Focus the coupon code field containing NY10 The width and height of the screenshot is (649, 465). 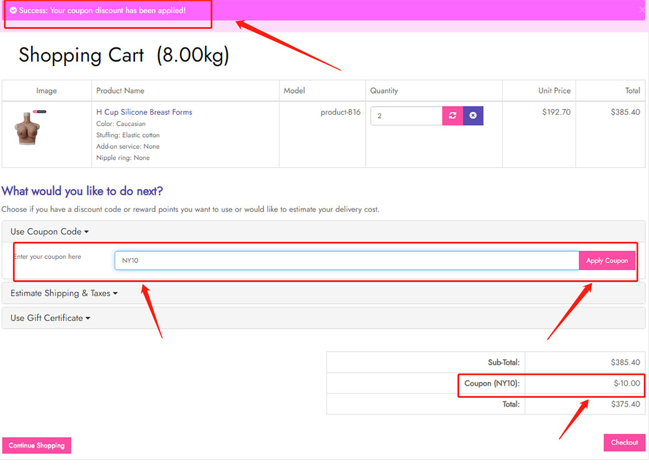(x=346, y=261)
